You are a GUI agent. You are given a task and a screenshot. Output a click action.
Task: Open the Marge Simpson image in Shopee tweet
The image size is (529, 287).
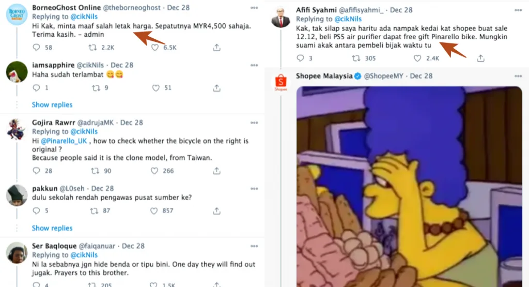pyautogui.click(x=409, y=186)
